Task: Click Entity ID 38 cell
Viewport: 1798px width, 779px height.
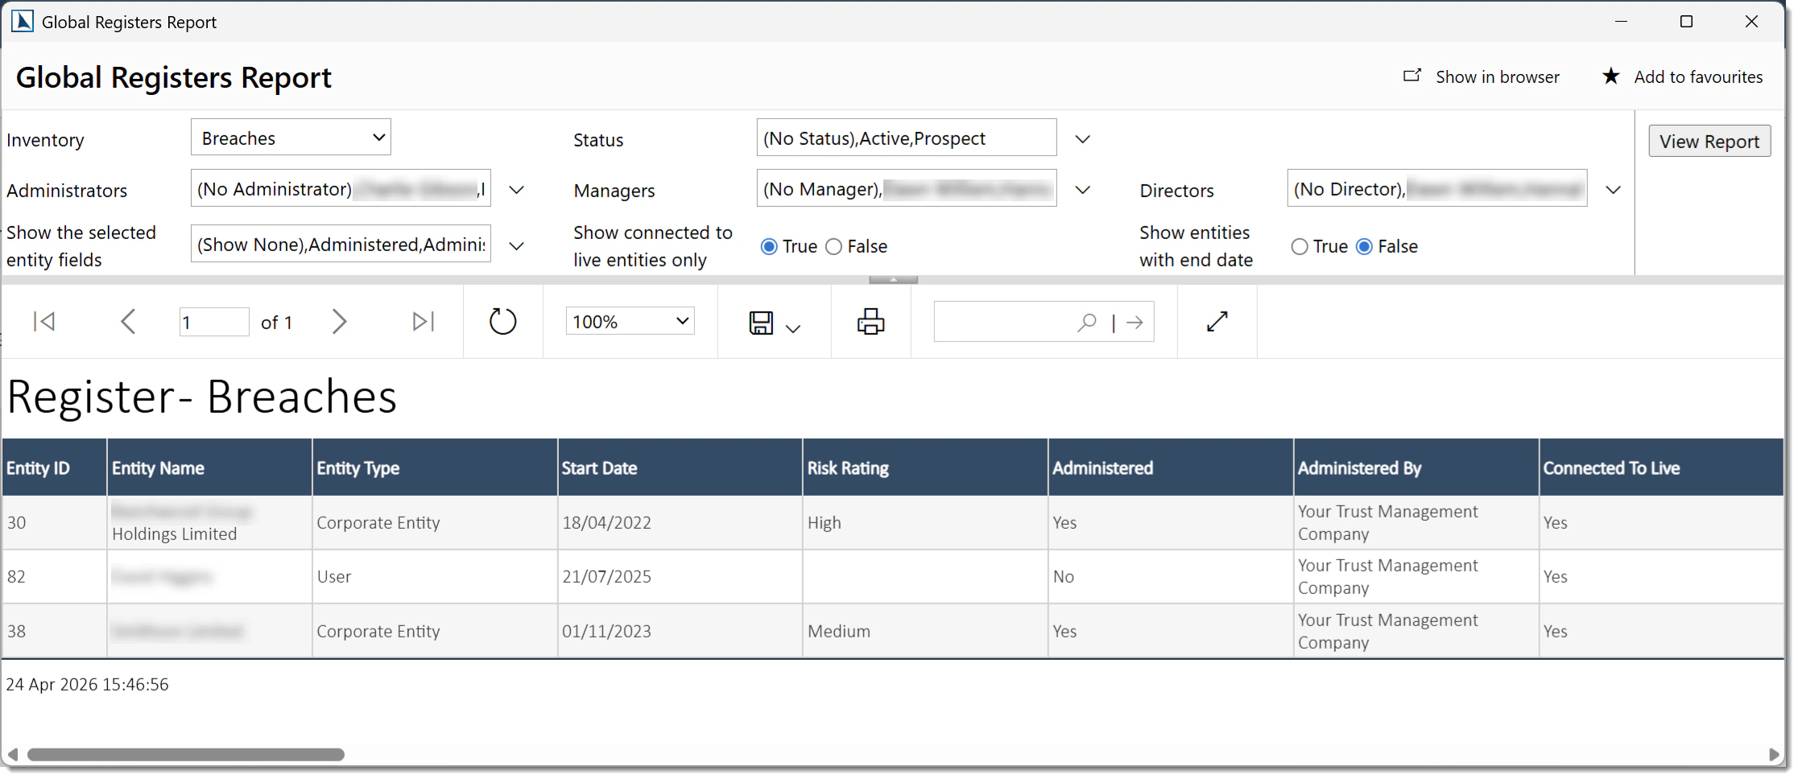Action: (x=54, y=631)
